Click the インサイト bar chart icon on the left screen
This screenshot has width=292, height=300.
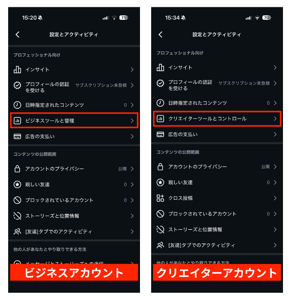pos(17,69)
